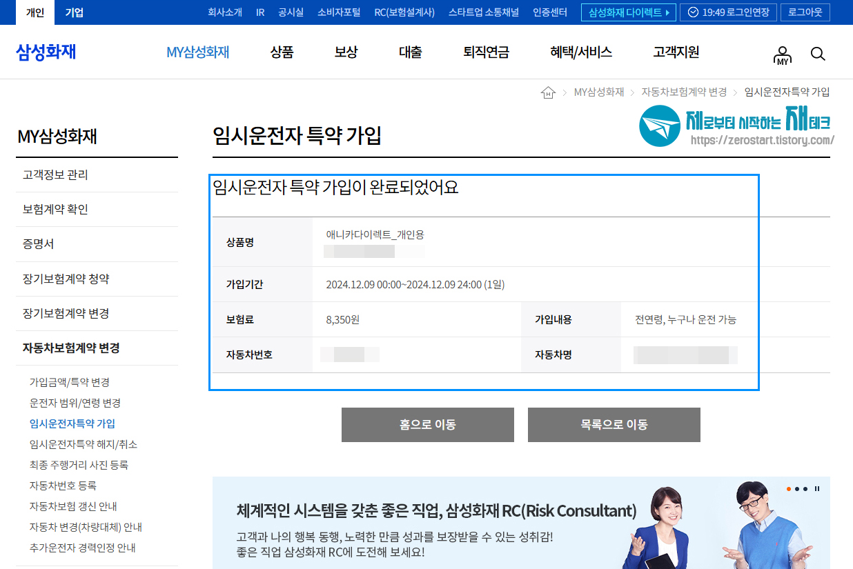Screen dimensions: 853x569
Task: Open the MY삼성화재 main menu
Action: pos(197,52)
